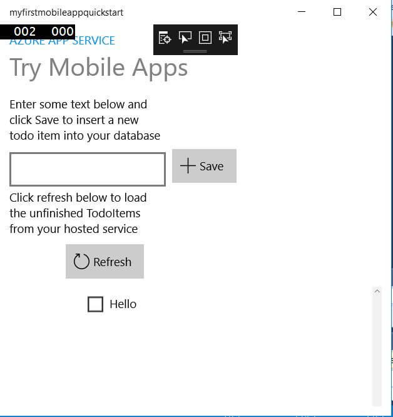Click the todo list scrollbar track
The image size is (393, 417).
(377, 351)
